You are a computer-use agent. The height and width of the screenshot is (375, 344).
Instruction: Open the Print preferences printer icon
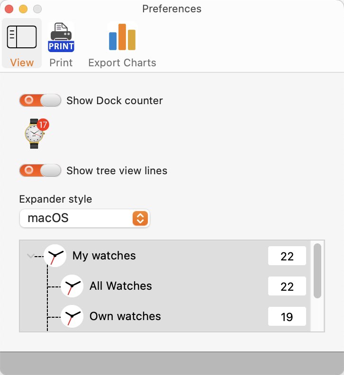tap(61, 37)
